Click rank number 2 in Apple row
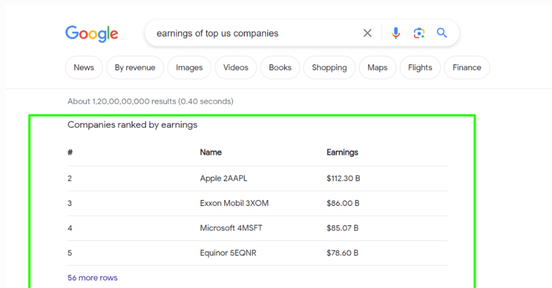Image resolution: width=552 pixels, height=288 pixels. coord(70,179)
